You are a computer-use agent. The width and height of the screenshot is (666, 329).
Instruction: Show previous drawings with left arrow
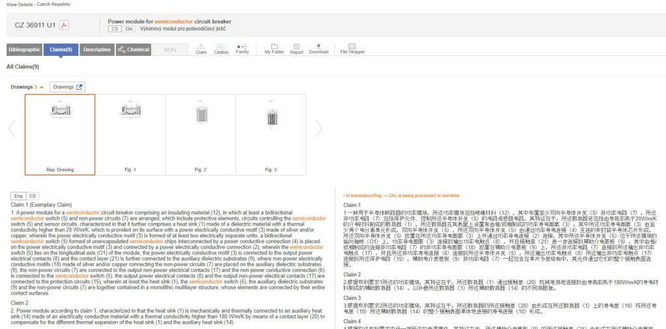point(12,129)
